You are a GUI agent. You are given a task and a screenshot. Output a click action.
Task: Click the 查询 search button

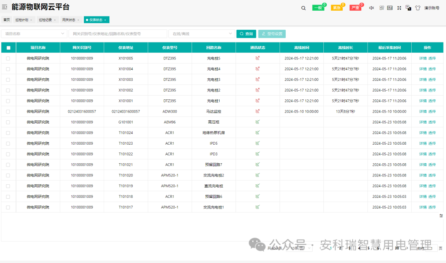246,34
